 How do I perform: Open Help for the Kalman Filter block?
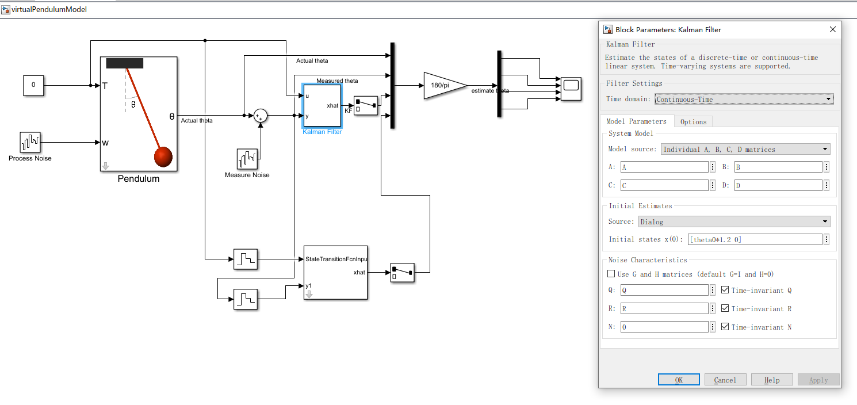(772, 379)
